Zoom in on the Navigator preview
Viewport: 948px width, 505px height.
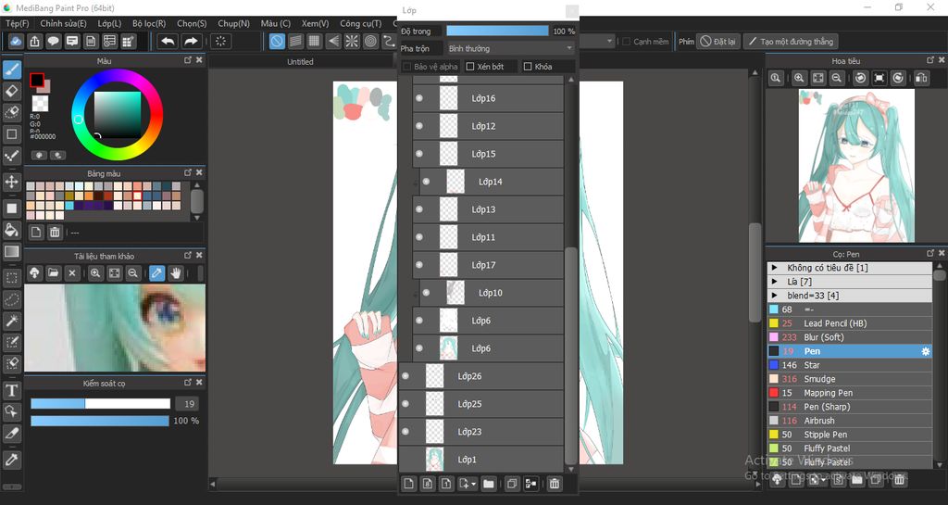(x=799, y=79)
